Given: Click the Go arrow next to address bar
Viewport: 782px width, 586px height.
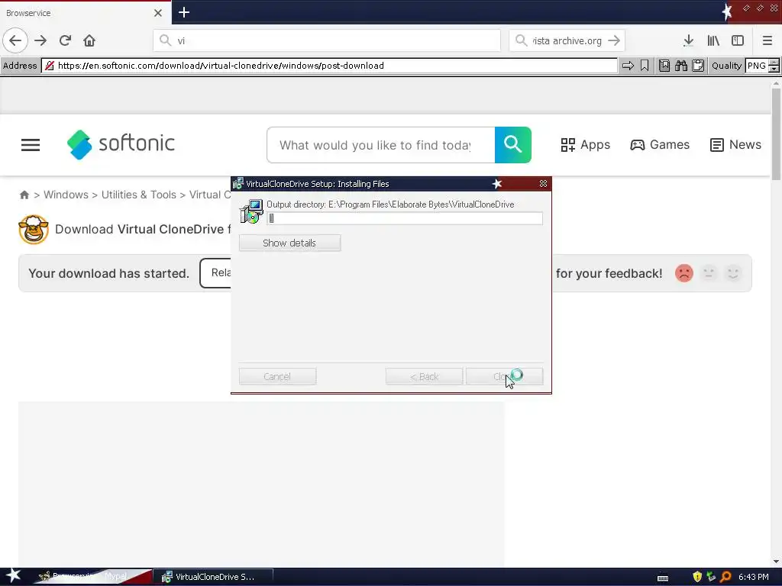Looking at the screenshot, I should [628, 66].
